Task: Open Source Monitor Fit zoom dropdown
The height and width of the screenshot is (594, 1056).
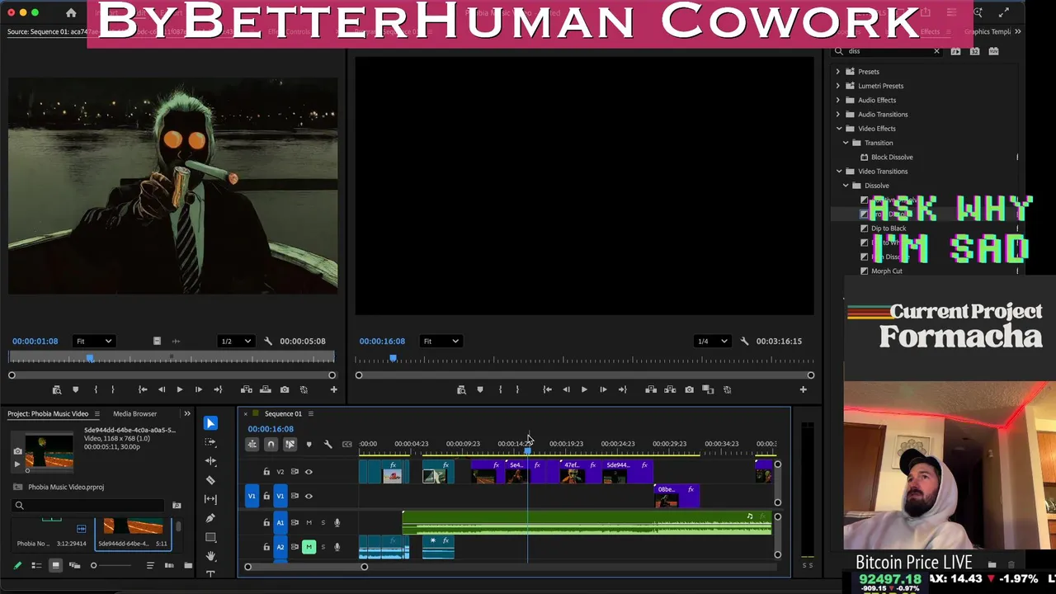Action: tap(94, 341)
